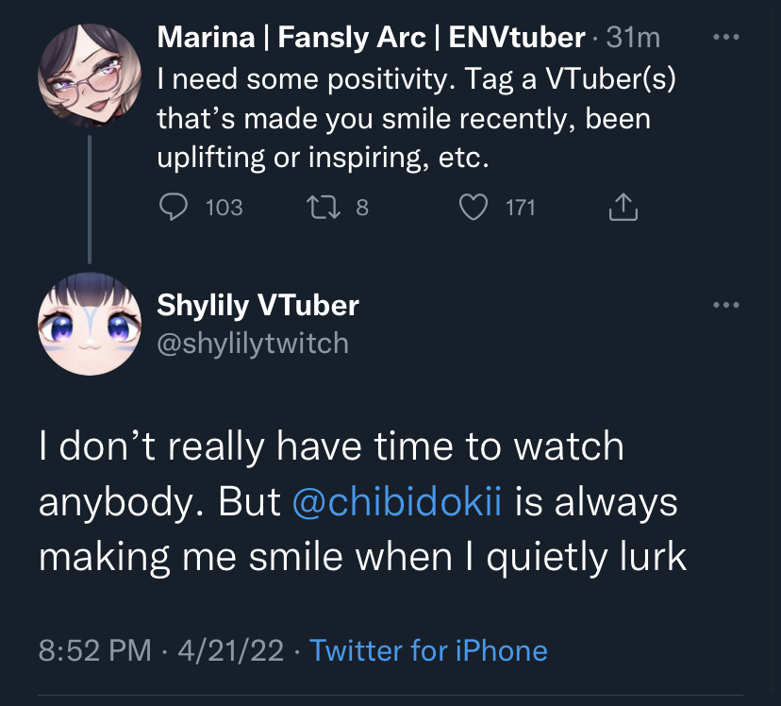Click the 103 reply count
781x706 pixels.
[x=224, y=207]
